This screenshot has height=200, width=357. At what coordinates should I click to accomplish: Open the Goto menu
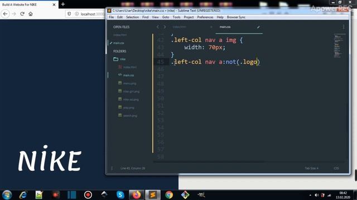[x=166, y=17]
